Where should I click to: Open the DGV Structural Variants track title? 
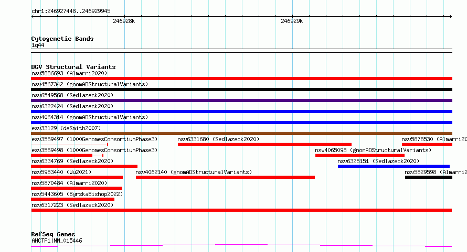click(73, 67)
